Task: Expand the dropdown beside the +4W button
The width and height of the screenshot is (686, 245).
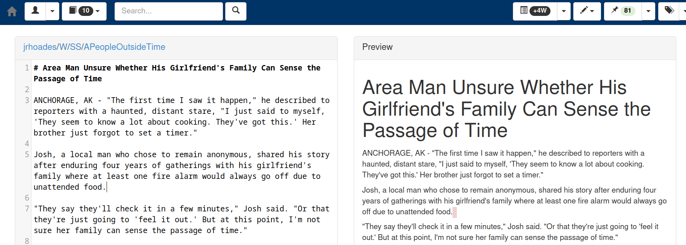Action: [563, 11]
